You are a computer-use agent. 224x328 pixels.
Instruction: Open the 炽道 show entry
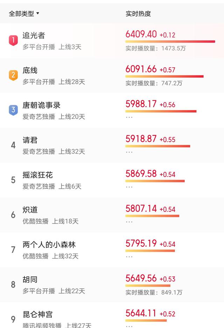click(x=30, y=210)
